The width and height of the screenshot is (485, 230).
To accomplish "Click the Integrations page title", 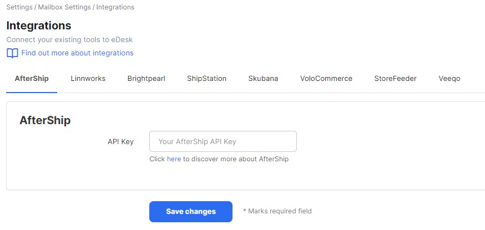I will pos(39,25).
